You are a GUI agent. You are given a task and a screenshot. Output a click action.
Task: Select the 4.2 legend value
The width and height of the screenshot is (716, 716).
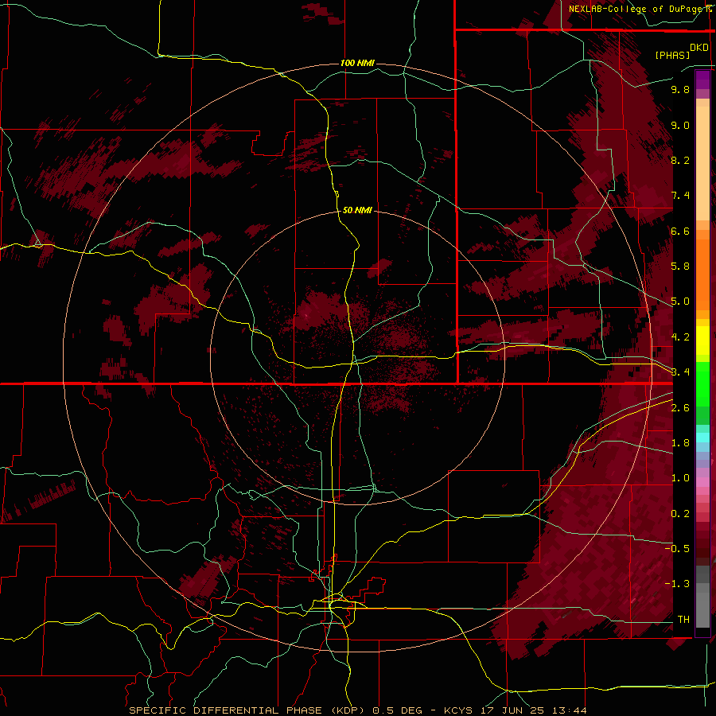tap(680, 337)
